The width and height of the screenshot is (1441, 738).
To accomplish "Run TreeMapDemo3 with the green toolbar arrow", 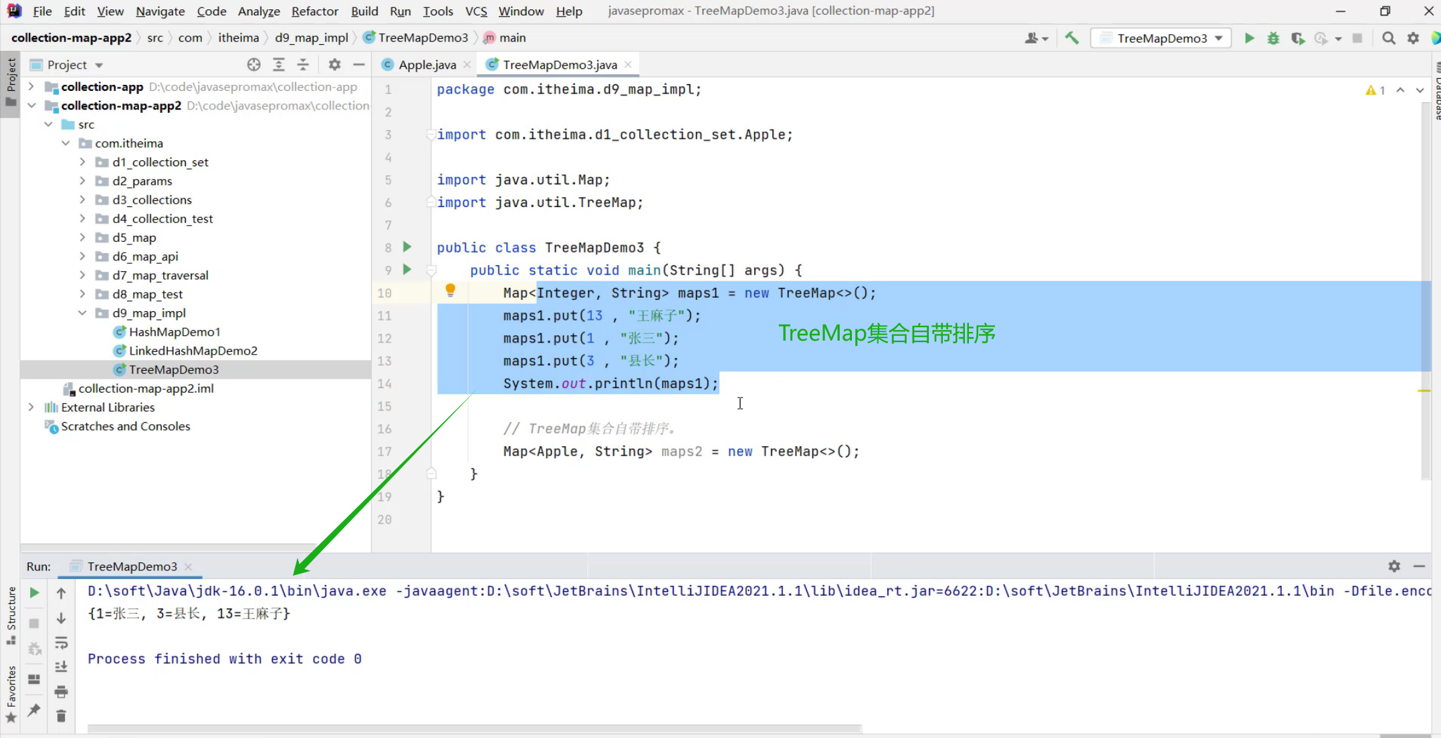I will pos(1249,38).
